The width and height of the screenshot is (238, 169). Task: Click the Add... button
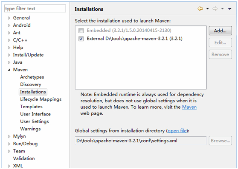[220, 31]
